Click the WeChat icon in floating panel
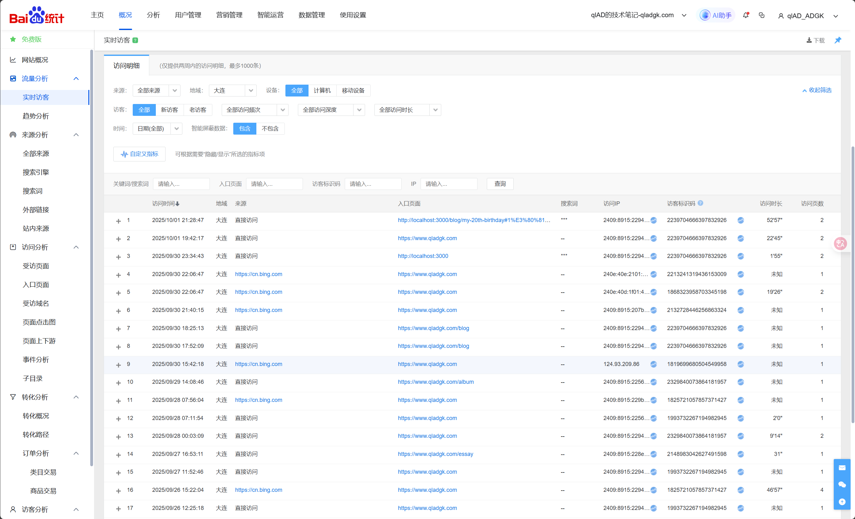 (x=842, y=485)
